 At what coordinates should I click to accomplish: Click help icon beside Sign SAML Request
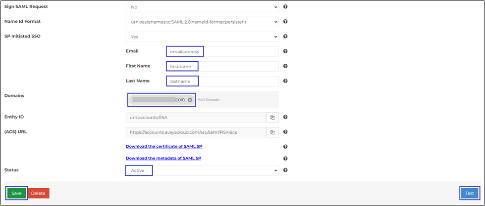tap(285, 7)
